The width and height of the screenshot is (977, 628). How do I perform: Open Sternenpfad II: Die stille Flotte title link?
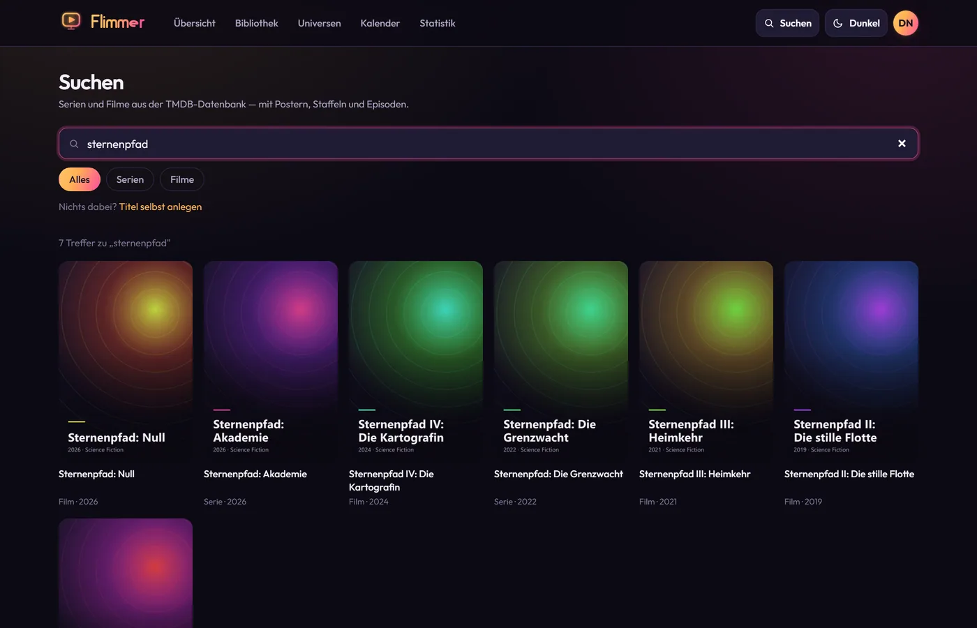849,474
